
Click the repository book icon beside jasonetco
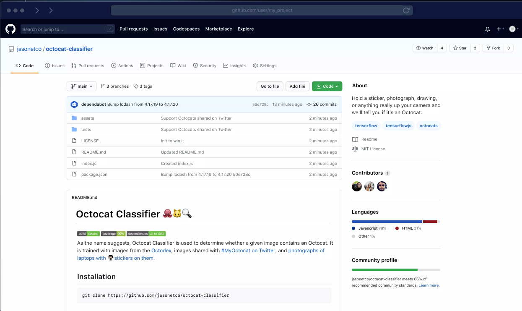click(11, 49)
